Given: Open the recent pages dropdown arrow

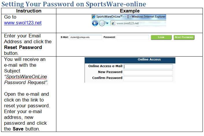Looking at the screenshot, I should [x=107, y=23].
